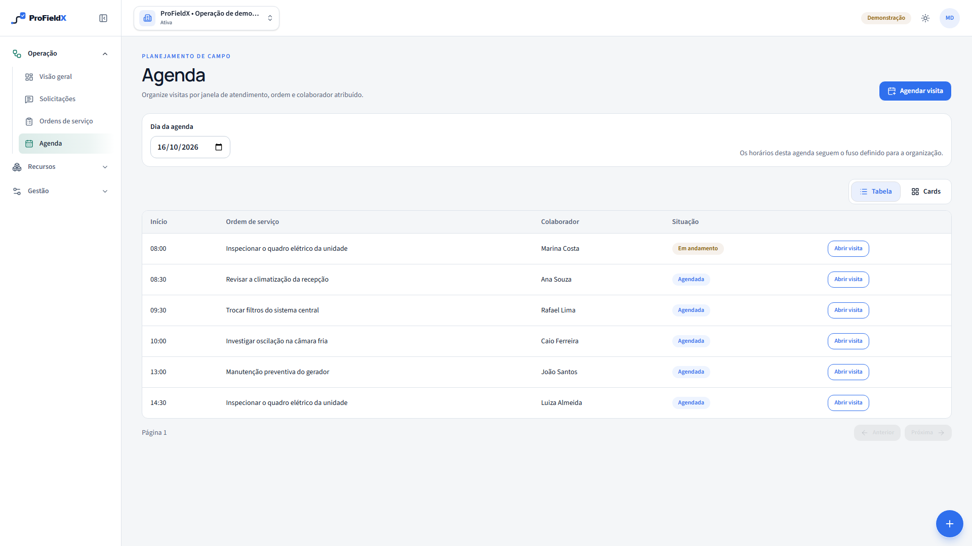Open visit for Marina Costa row
The height and width of the screenshot is (546, 972).
point(848,249)
